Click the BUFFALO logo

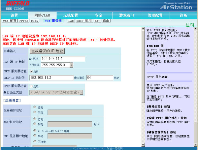[x=18, y=3]
